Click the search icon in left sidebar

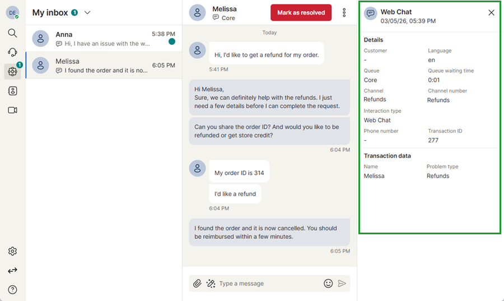pos(12,33)
